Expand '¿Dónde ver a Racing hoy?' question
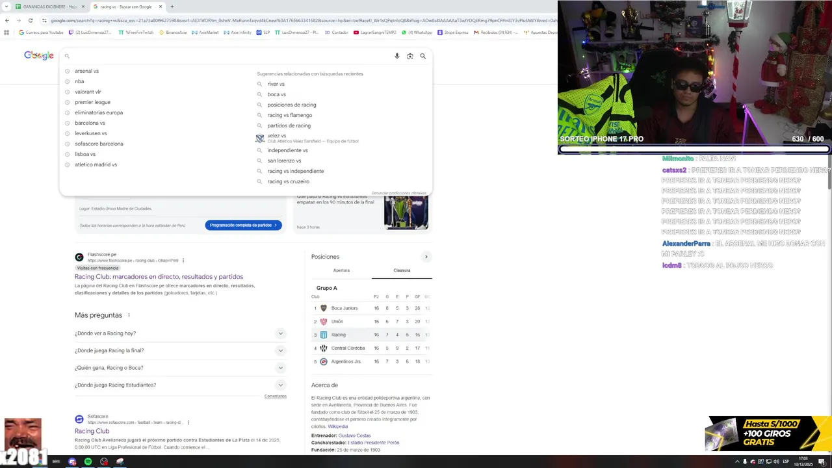The image size is (832, 468). (180, 333)
